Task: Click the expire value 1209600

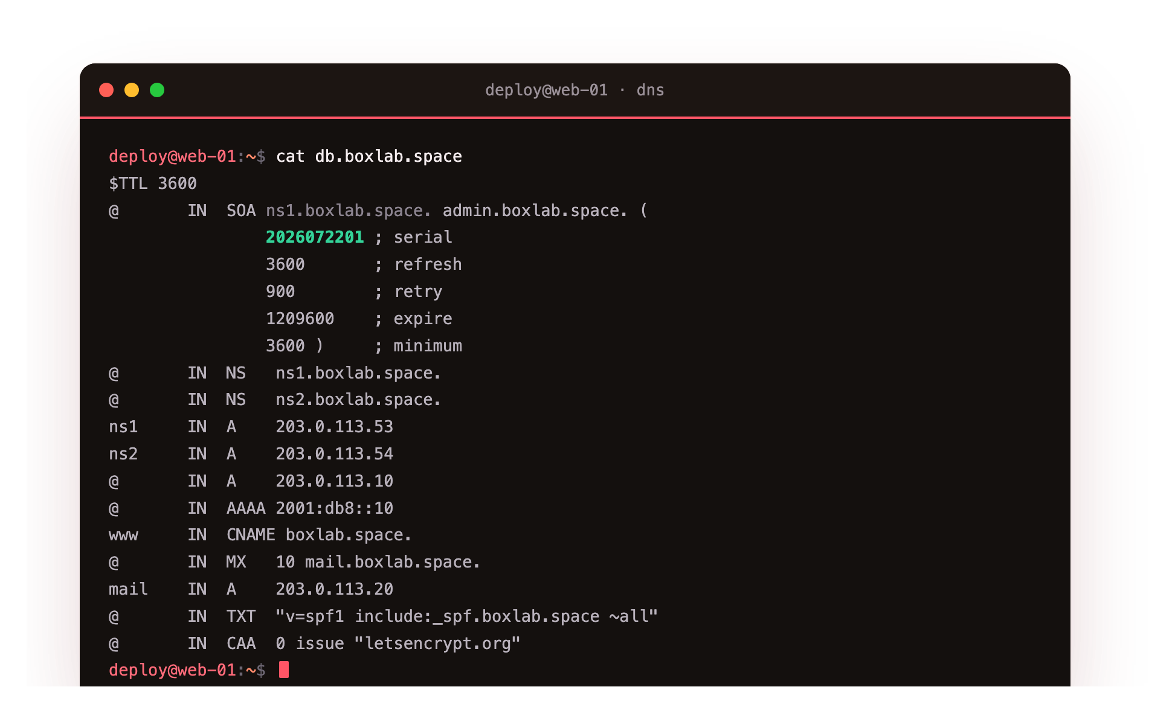Action: 300,319
